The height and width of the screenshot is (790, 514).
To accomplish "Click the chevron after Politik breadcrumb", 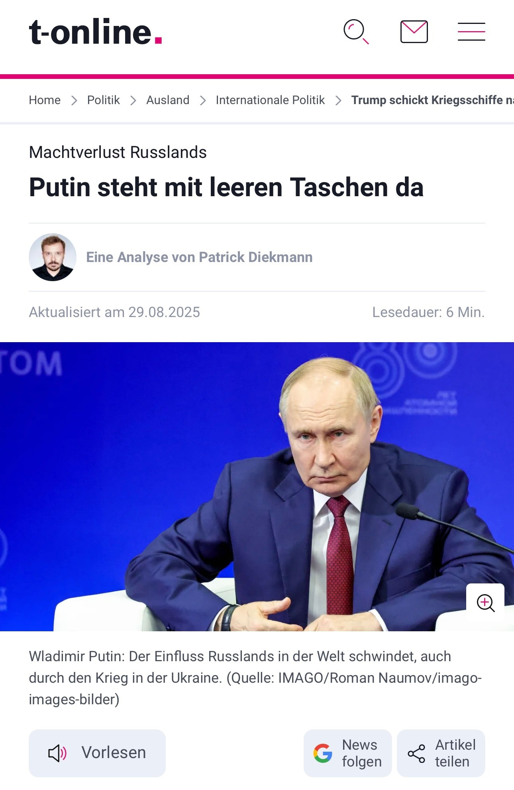I will [x=133, y=100].
